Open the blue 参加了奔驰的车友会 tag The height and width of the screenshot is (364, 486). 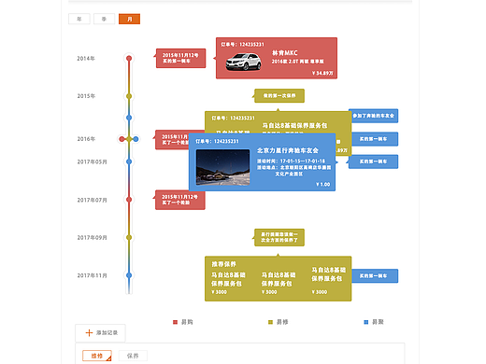pyautogui.click(x=373, y=116)
